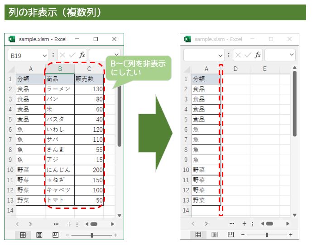Switch to Page Layout view in the left window

coord(39,235)
